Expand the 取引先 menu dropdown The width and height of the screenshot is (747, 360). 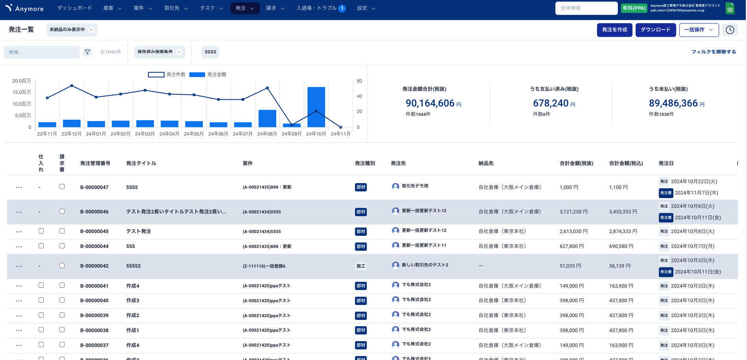click(176, 8)
